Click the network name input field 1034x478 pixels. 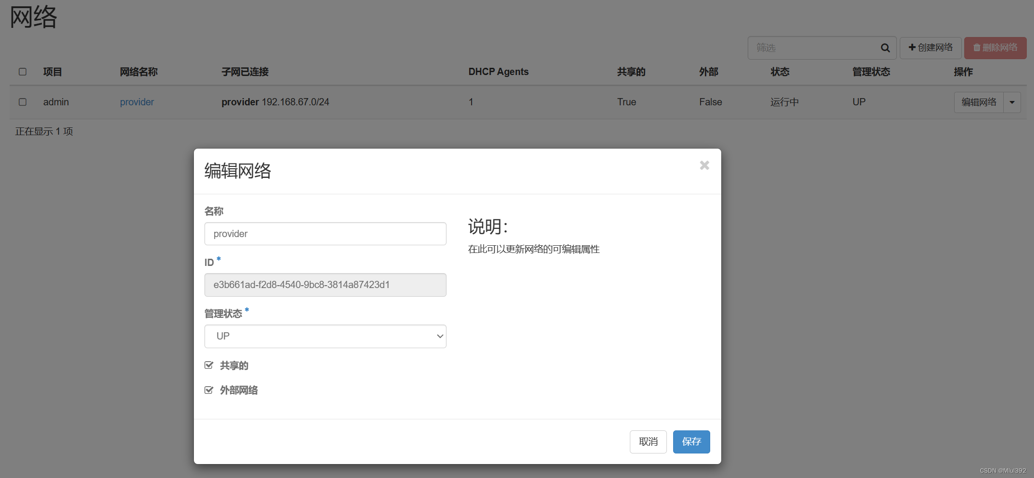(325, 234)
